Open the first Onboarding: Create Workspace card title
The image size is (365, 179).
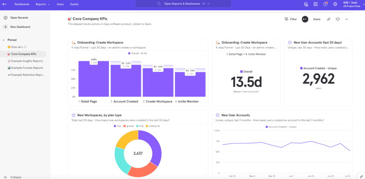(x=100, y=42)
